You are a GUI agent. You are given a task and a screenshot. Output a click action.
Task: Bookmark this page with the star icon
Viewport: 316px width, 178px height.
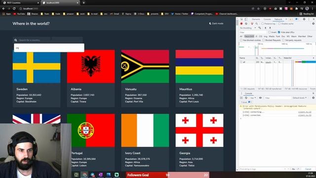point(258,9)
